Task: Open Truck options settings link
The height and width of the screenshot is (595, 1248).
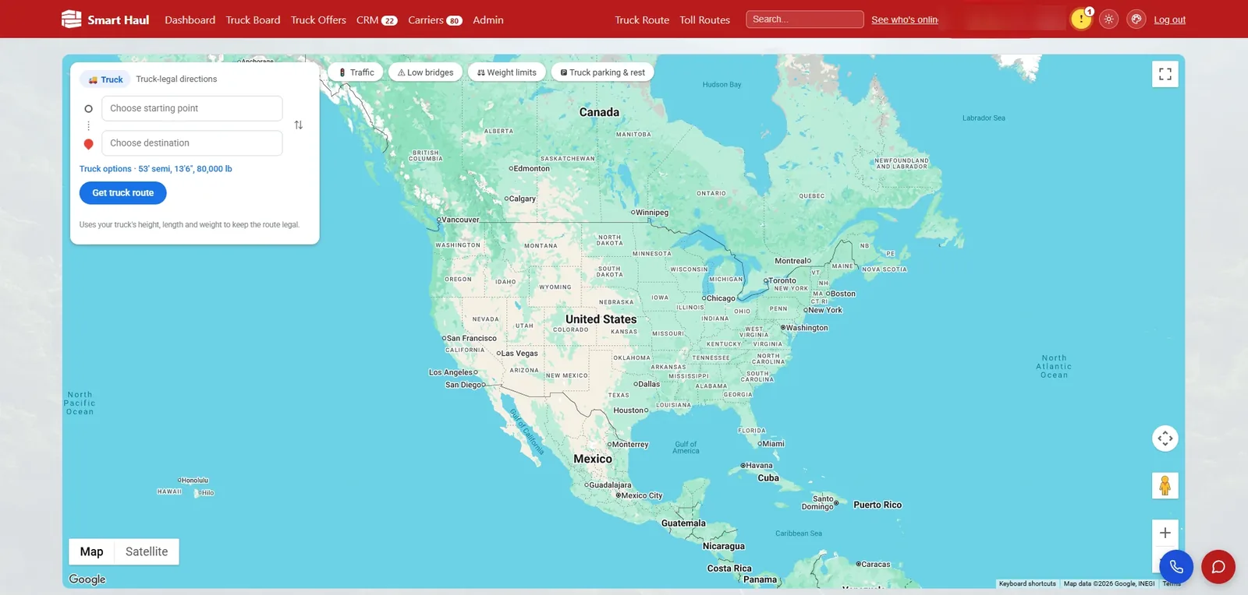Action: pos(156,168)
